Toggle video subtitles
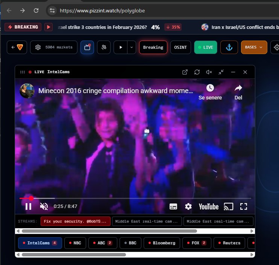The image size is (279, 265). pos(173,206)
